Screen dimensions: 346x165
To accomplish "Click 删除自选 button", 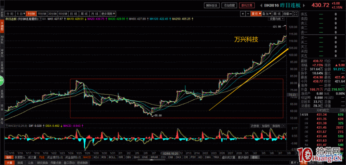I will tap(211, 5).
